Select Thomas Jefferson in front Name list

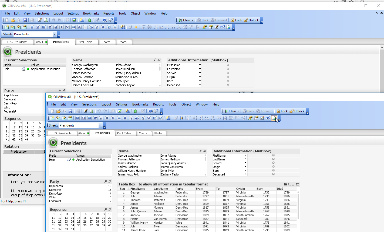[129, 159]
